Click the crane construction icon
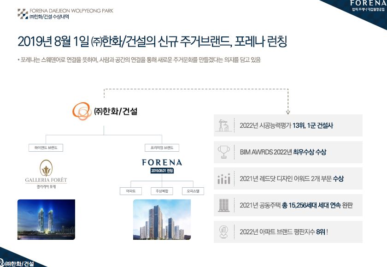387x267 pixels. tap(224, 125)
